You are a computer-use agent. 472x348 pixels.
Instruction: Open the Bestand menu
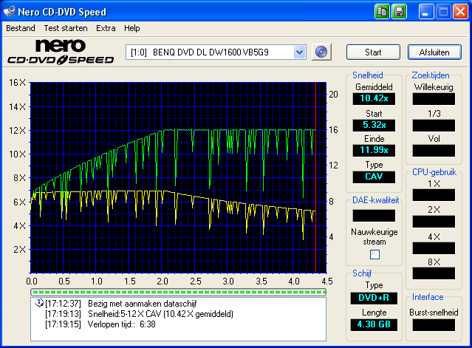pos(20,28)
